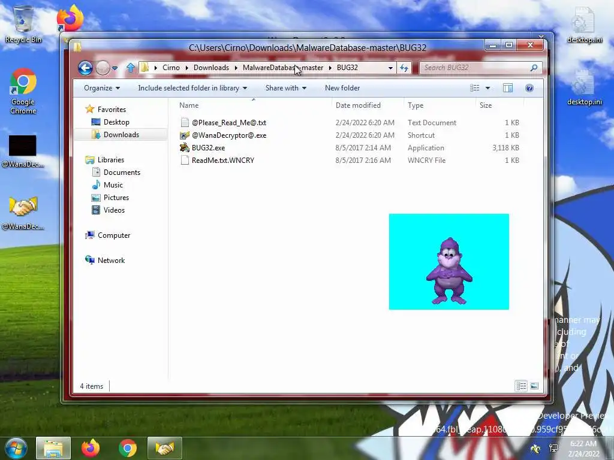Switch to details view in status bar
This screenshot has height=460, width=614.
(521, 386)
